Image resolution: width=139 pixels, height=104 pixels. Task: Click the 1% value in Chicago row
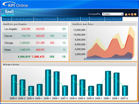click(x=64, y=43)
